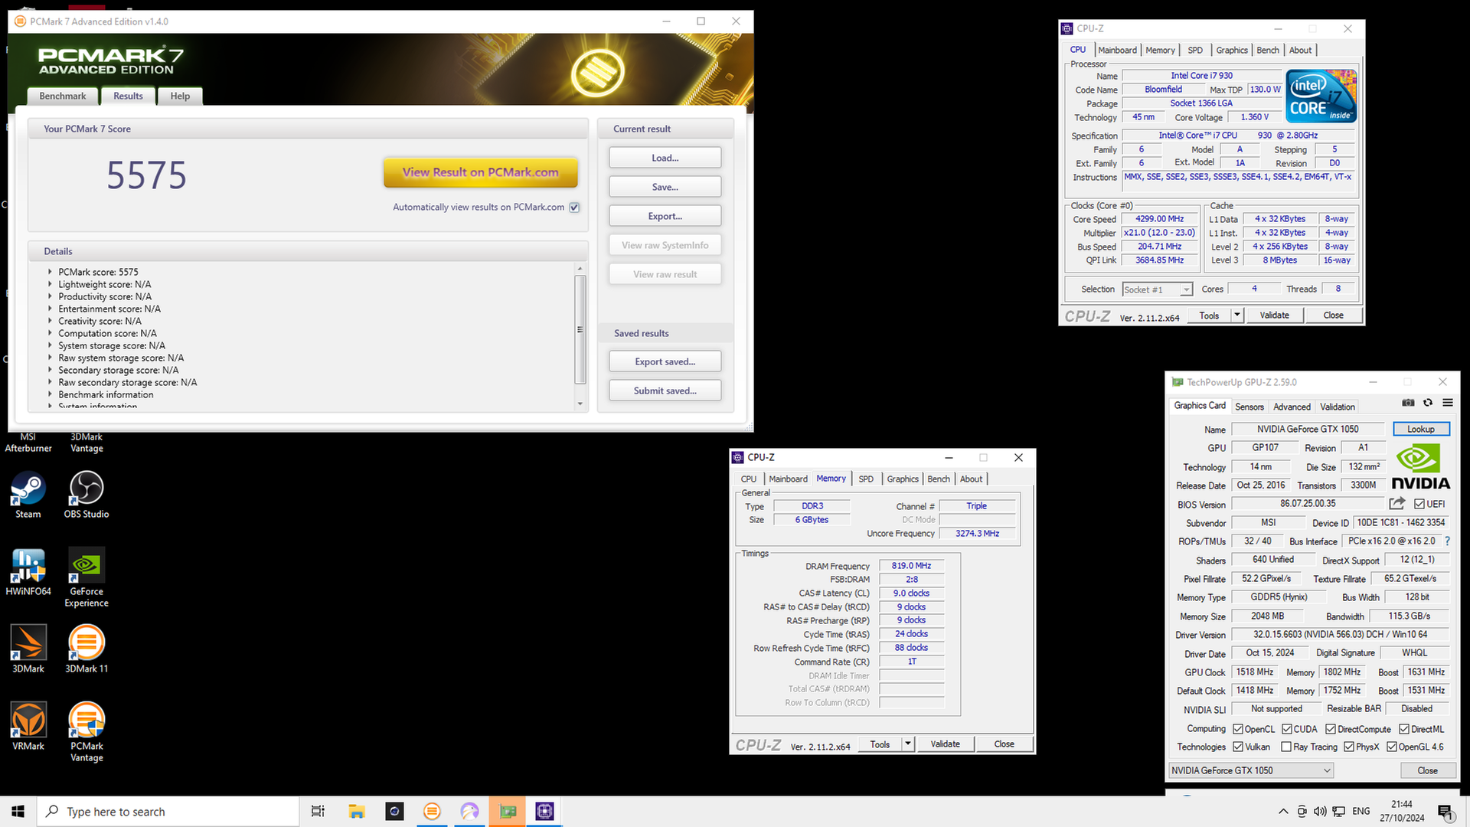Toggle OpenCL checkbox in GPU-Z
Image resolution: width=1470 pixels, height=827 pixels.
pyautogui.click(x=1238, y=729)
